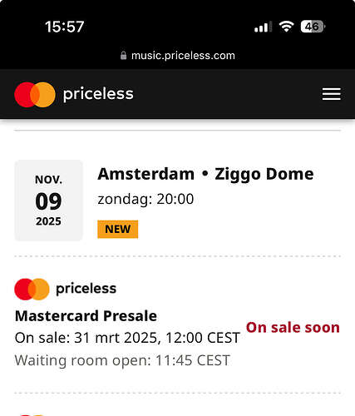This screenshot has width=355, height=416.
Task: Tap the cellular signal bars icon
Action: (x=263, y=27)
